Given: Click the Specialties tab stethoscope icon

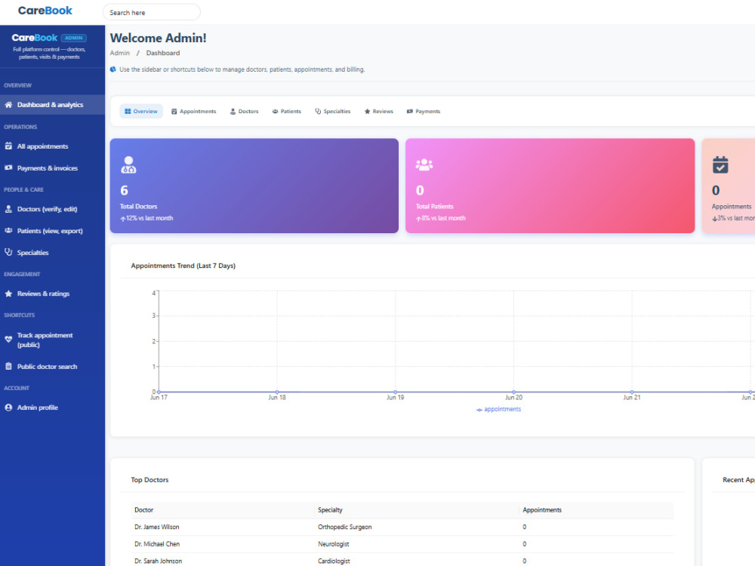Looking at the screenshot, I should pyautogui.click(x=318, y=111).
